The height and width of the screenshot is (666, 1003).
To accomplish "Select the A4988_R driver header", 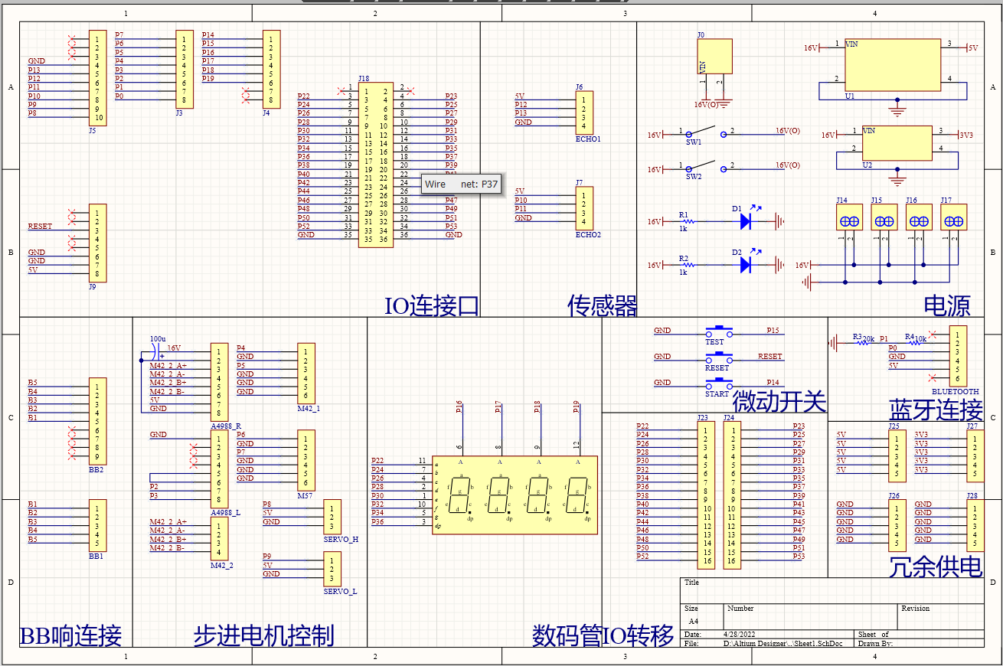I will click(219, 381).
